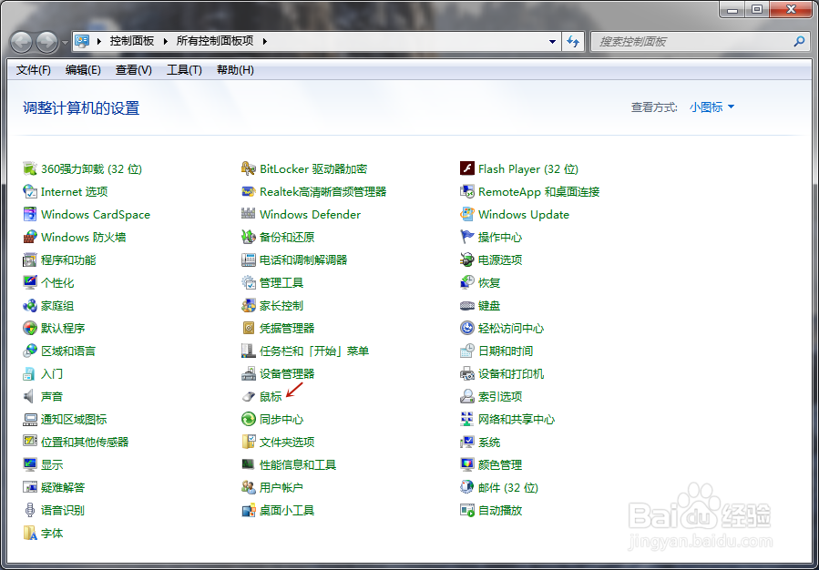Image resolution: width=819 pixels, height=570 pixels.
Task: Click the 声音 speaker icon
Action: (x=30, y=396)
